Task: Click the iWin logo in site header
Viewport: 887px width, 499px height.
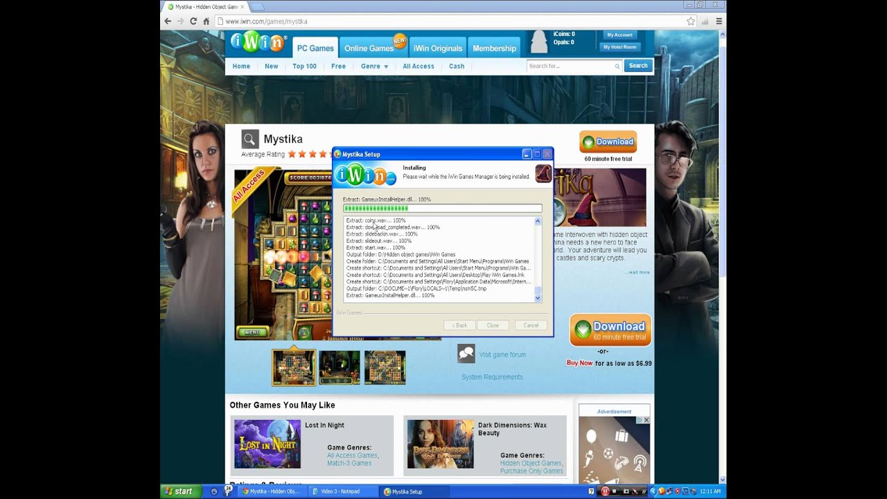Action: click(258, 42)
